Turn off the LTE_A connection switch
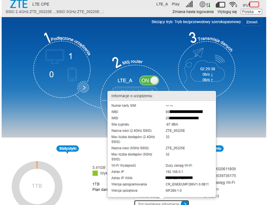 149,80
